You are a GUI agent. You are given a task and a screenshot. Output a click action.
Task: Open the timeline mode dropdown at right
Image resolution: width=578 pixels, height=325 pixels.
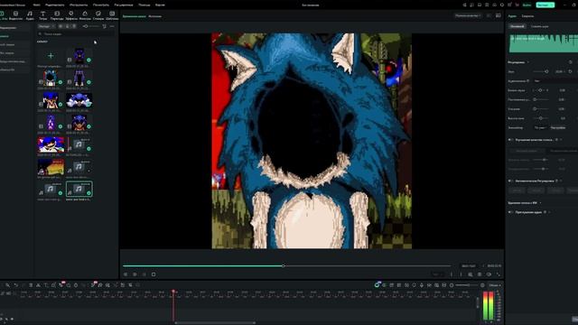tap(494, 285)
